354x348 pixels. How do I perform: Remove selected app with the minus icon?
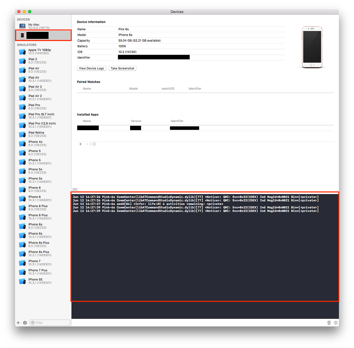(x=87, y=144)
